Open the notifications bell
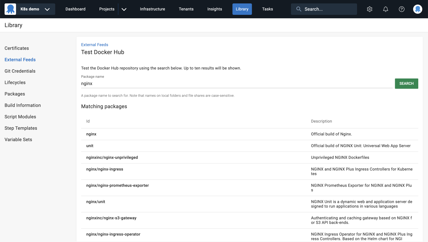The width and height of the screenshot is (428, 242). [385, 9]
